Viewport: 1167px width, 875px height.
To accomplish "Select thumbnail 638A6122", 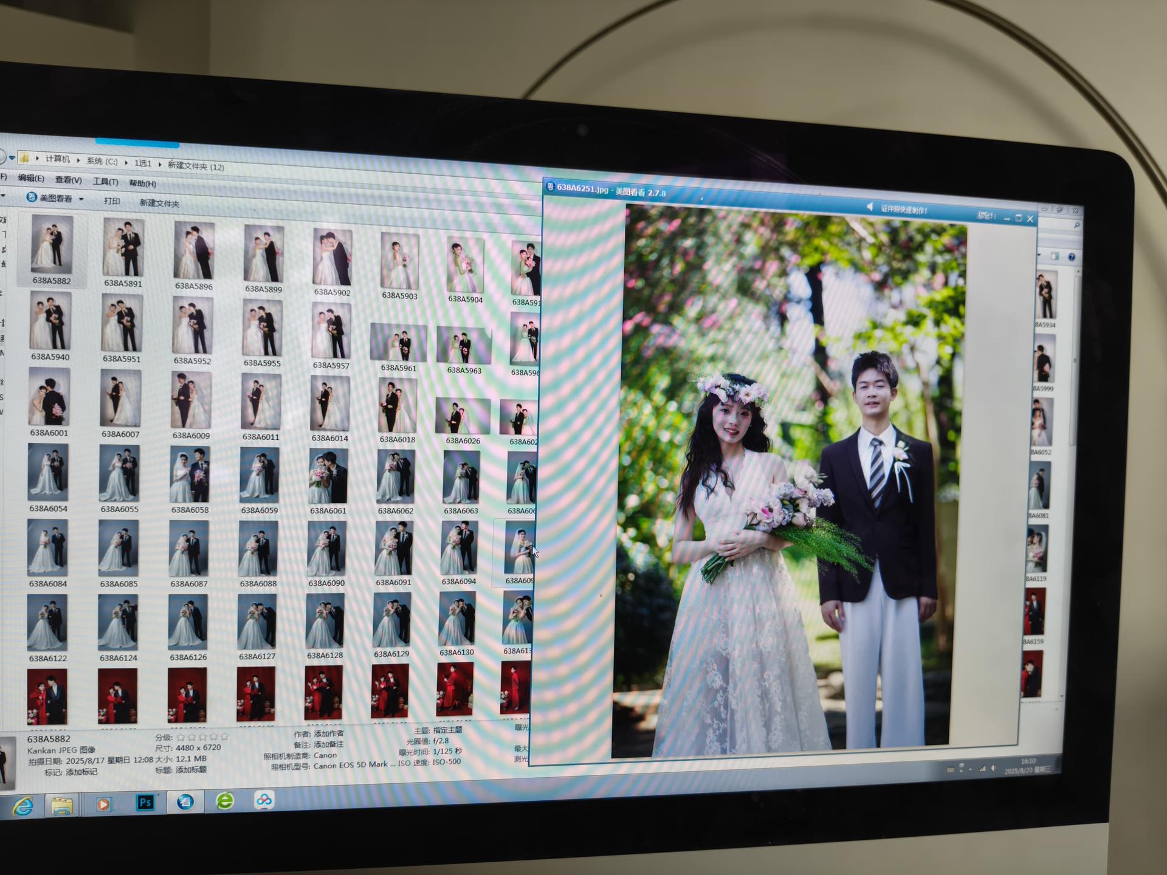I will [x=47, y=623].
